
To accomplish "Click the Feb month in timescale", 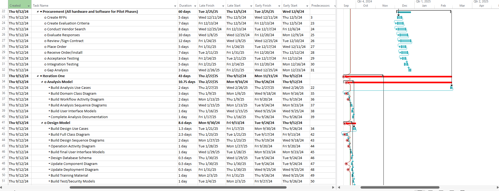I will (x=443, y=6).
